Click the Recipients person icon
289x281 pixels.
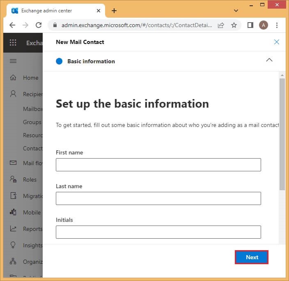pos(13,94)
